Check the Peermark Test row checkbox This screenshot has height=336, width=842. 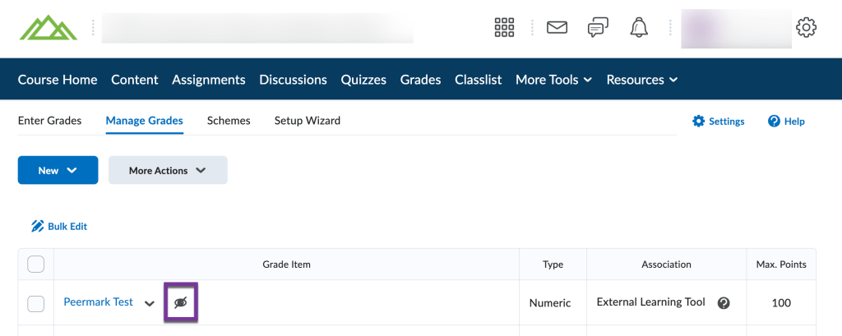[36, 303]
